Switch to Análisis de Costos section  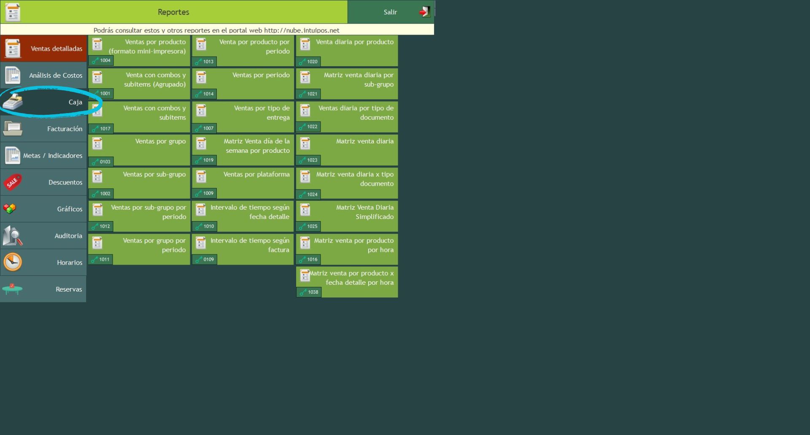(43, 76)
